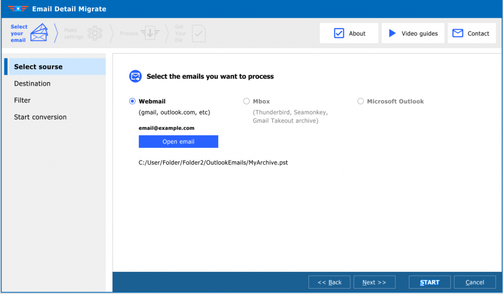Click the START button

coord(429,282)
